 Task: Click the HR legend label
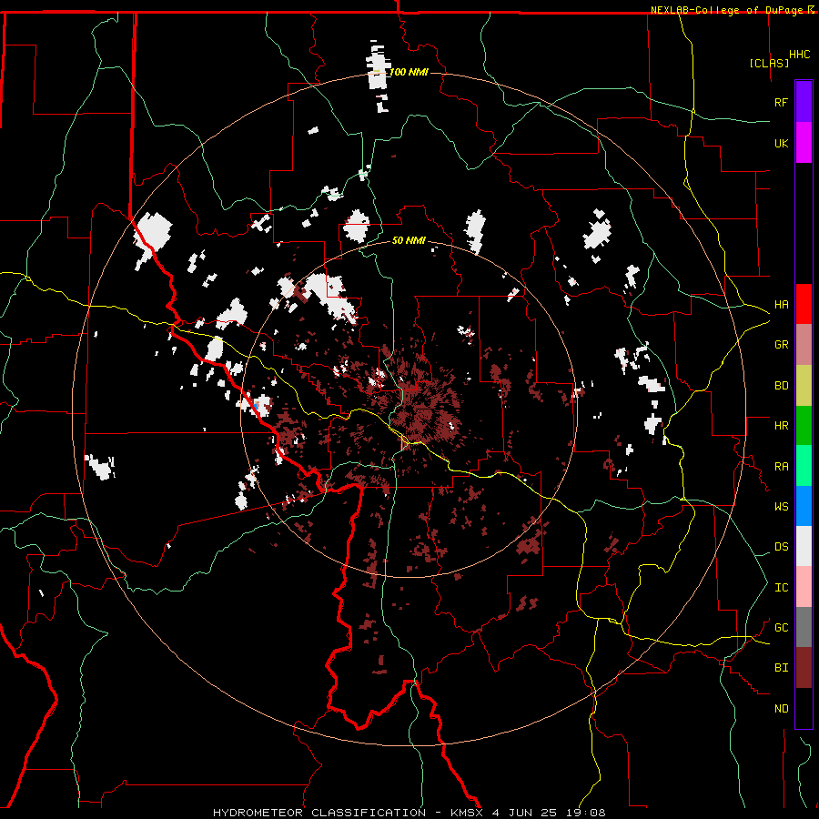click(781, 425)
